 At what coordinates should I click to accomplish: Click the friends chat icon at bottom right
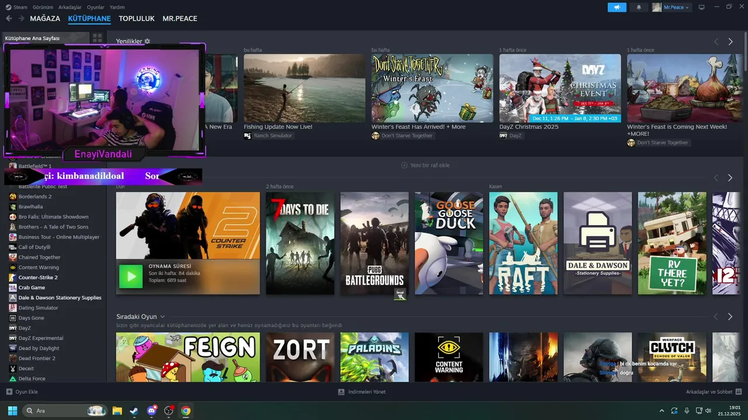[739, 392]
